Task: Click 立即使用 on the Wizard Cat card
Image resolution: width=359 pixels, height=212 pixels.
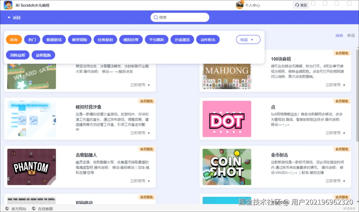Action: click(140, 85)
